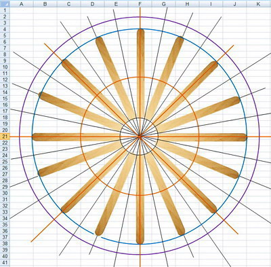The height and width of the screenshot is (267, 271).
Task: Select row 41 header
Action: tap(5, 263)
